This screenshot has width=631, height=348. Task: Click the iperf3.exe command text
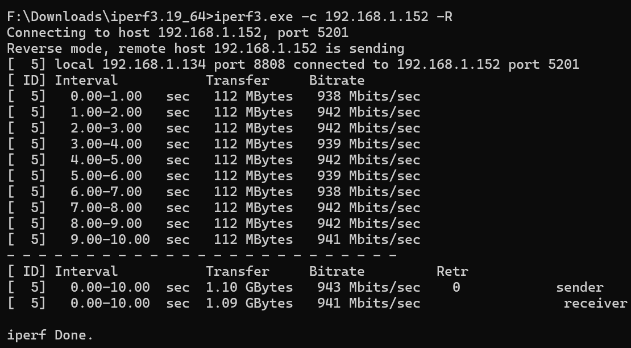(253, 16)
